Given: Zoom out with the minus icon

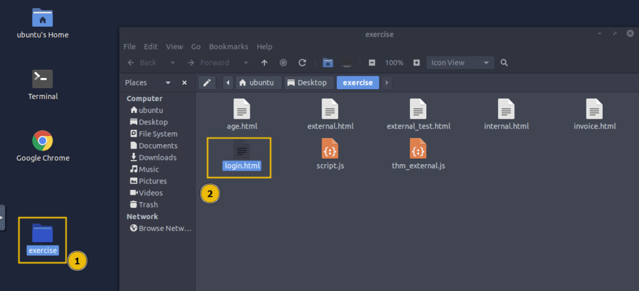Looking at the screenshot, I should point(372,63).
